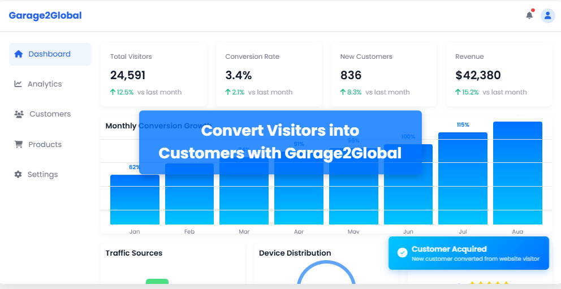Click the Conversion Rate card title

252,57
